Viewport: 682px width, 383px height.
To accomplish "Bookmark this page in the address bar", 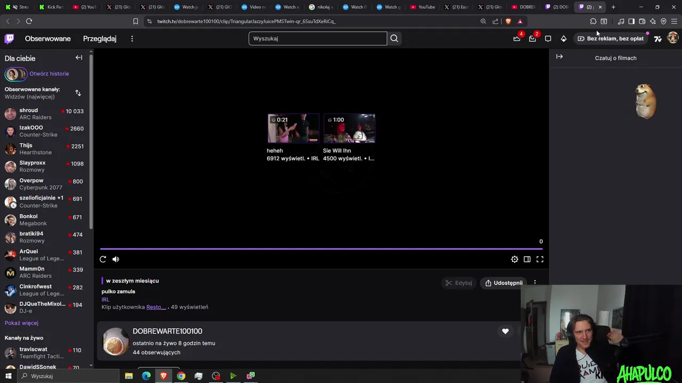I will (x=135, y=21).
